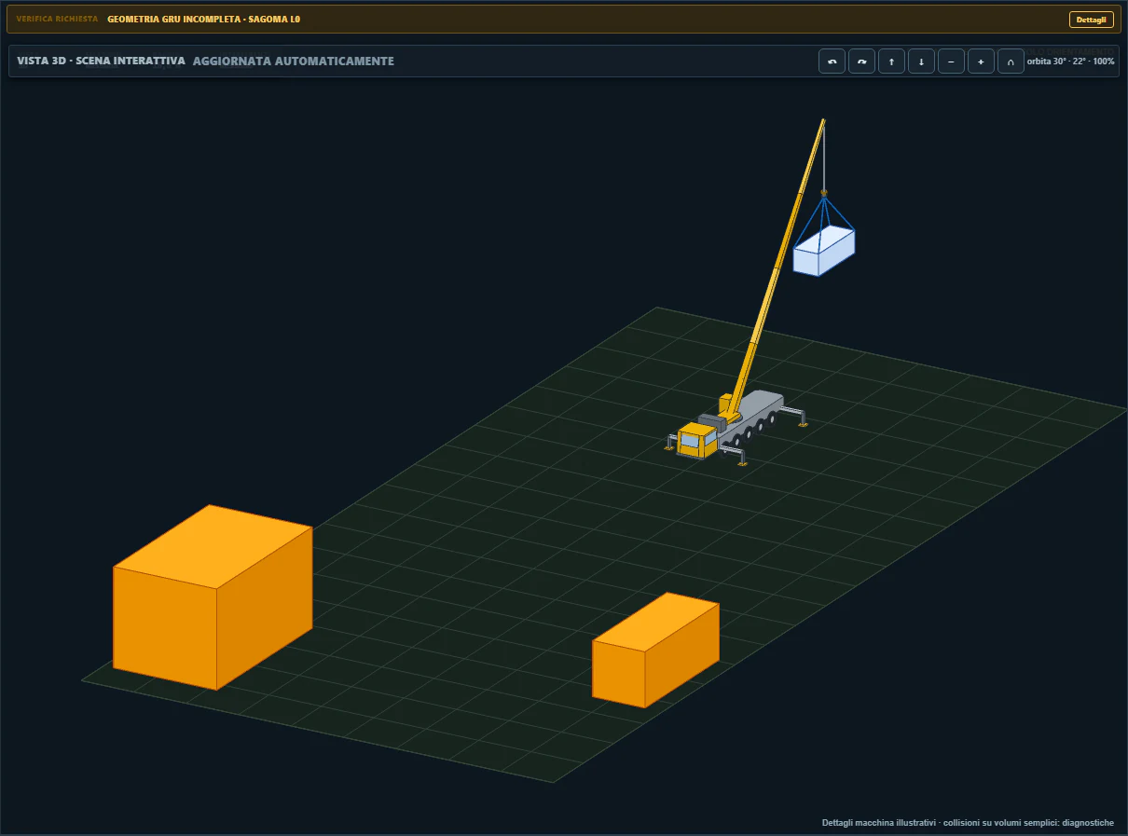Zoom in with the plus button
Screen dimensions: 1128x836
coord(981,62)
